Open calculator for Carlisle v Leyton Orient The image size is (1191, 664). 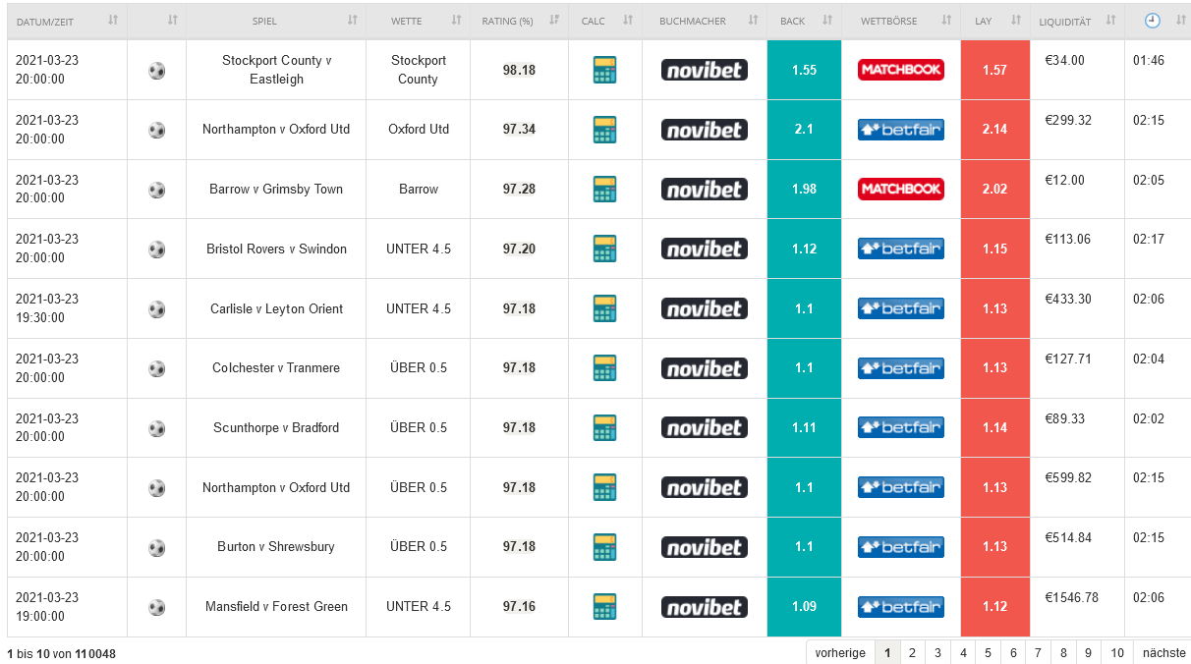tap(605, 308)
